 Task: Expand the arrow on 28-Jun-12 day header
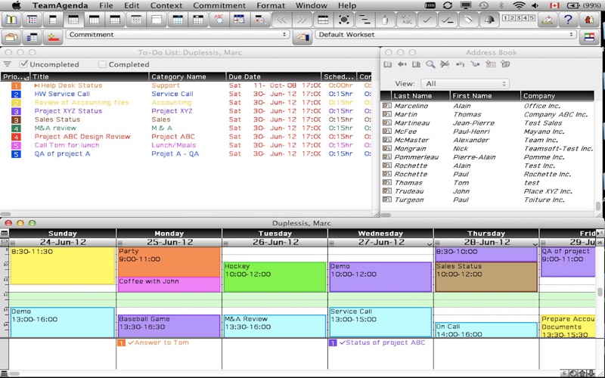(x=535, y=243)
